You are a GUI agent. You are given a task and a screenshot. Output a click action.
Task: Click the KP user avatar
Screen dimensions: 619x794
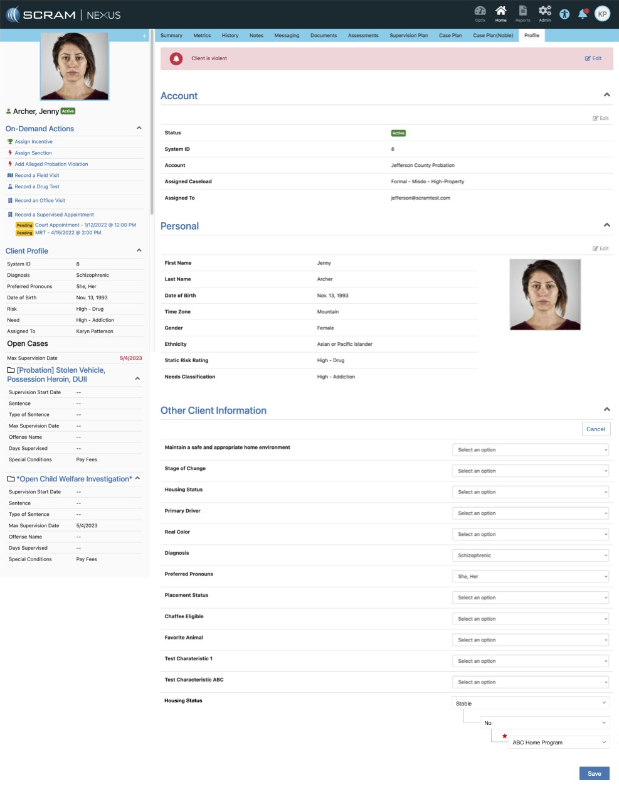(x=602, y=14)
